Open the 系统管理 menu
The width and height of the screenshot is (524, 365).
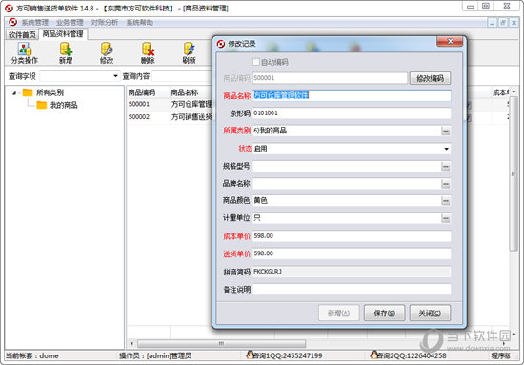(35, 22)
